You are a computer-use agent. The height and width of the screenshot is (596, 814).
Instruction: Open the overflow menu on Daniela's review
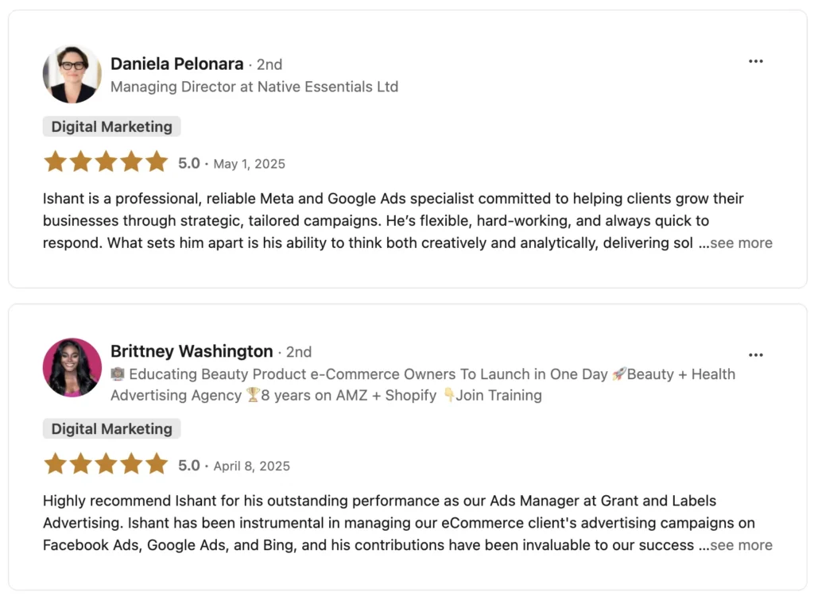pyautogui.click(x=756, y=60)
